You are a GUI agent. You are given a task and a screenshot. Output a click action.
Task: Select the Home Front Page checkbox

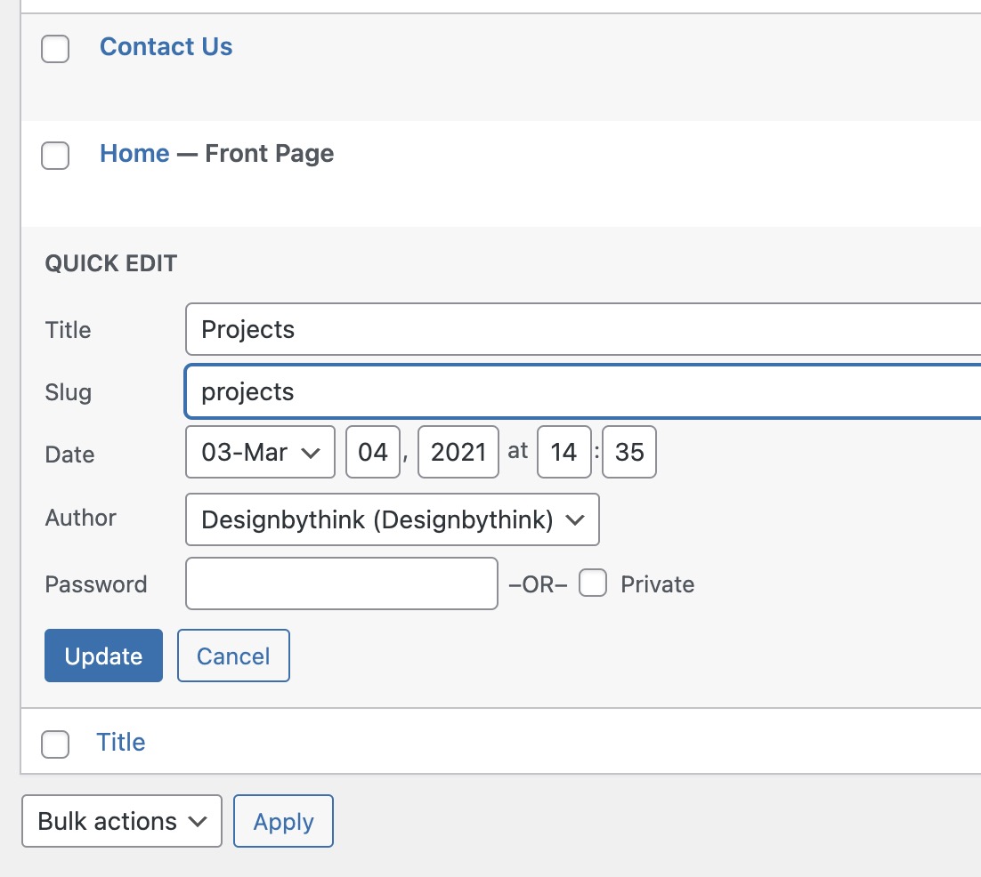tap(55, 156)
